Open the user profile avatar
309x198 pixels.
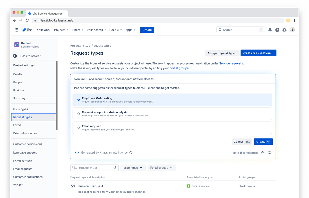tap(292, 30)
